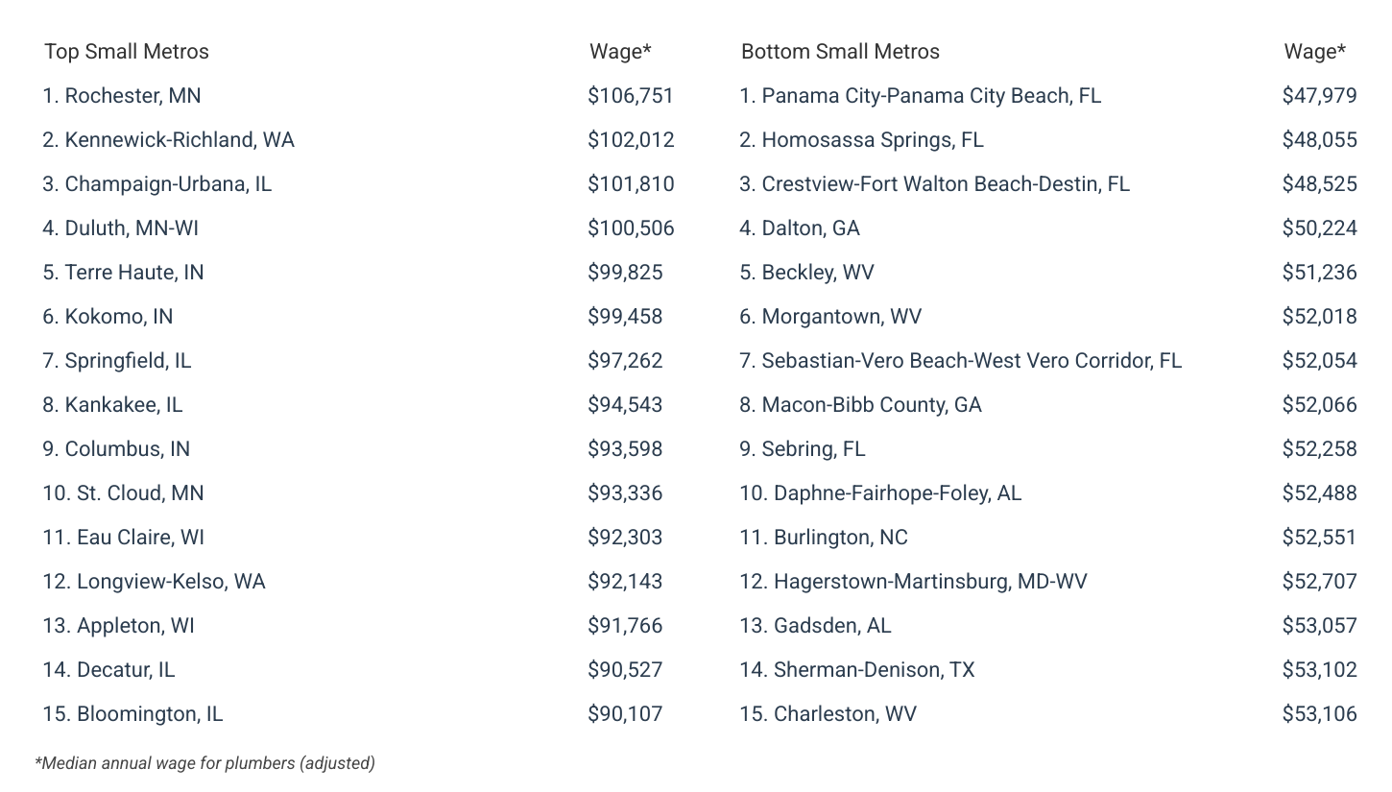The image size is (1392, 792).
Task: Click the Top Small Metros column header
Action: (x=126, y=52)
